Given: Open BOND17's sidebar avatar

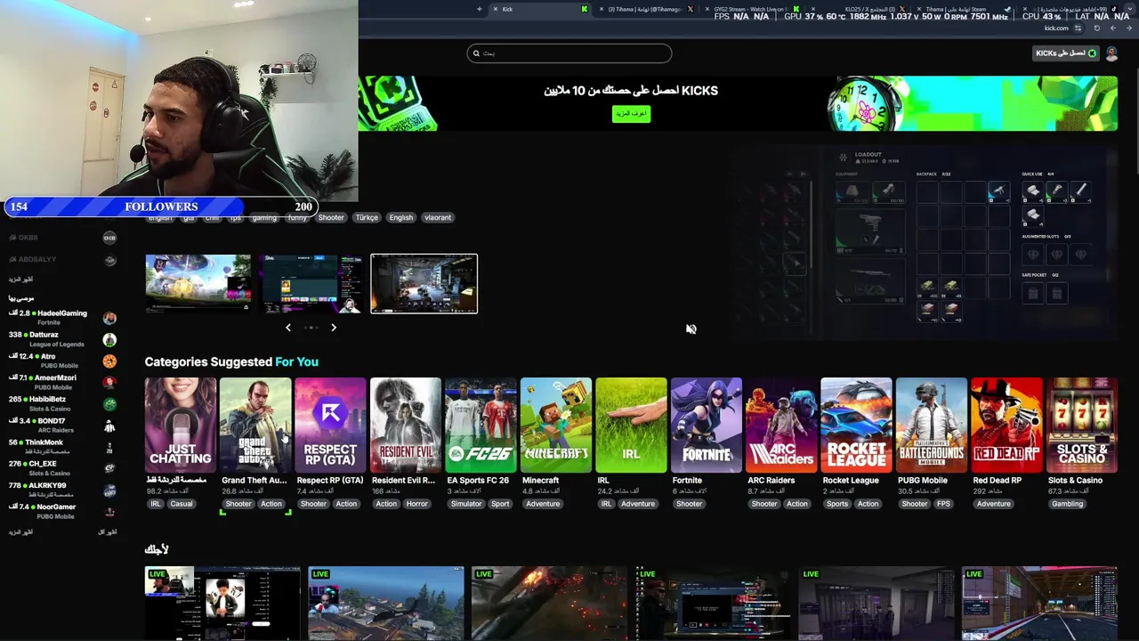Looking at the screenshot, I should tap(109, 426).
